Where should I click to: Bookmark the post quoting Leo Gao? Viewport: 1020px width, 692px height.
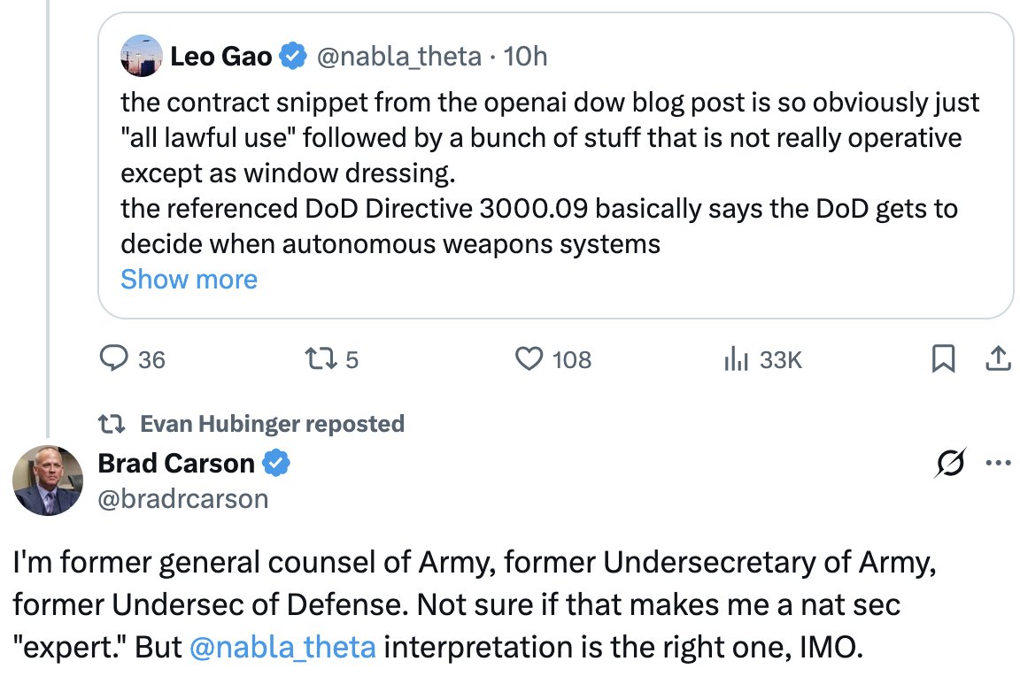click(943, 358)
